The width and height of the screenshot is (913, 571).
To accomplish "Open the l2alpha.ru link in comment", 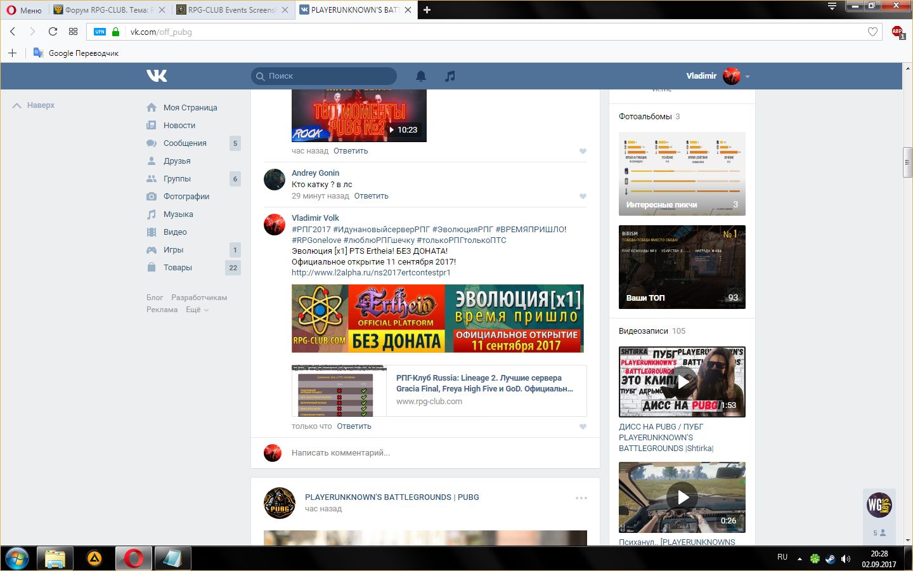I will click(x=371, y=272).
